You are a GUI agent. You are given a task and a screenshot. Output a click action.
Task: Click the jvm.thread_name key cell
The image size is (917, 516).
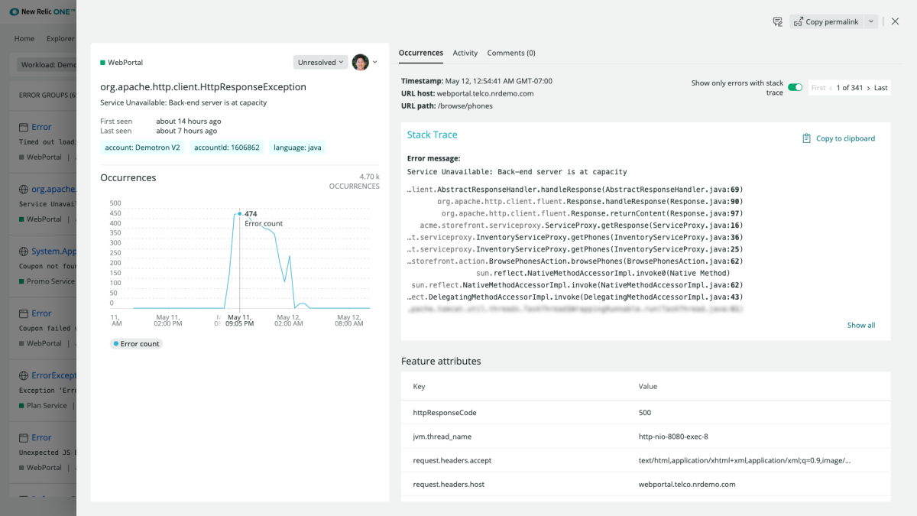point(442,436)
